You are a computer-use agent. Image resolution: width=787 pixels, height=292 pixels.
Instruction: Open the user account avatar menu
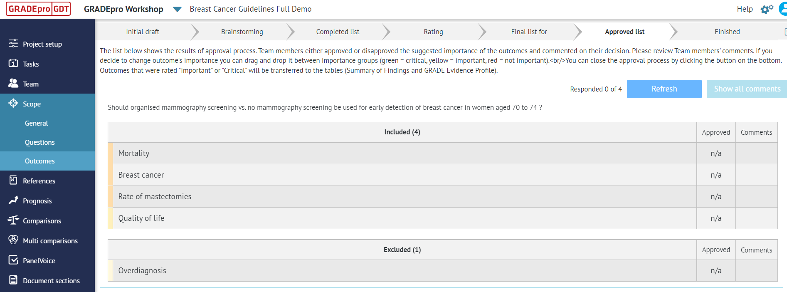click(x=783, y=9)
